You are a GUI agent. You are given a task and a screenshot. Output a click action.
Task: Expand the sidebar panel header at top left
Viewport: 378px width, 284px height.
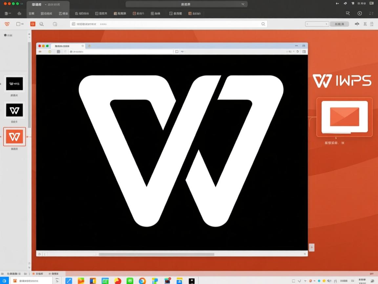(x=8, y=35)
